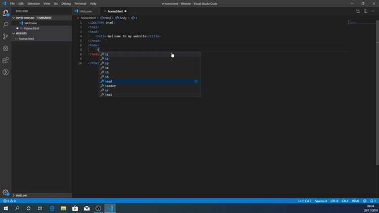Choose header suggestion from autocomplete
The height and width of the screenshot is (213, 379).
pos(150,86)
